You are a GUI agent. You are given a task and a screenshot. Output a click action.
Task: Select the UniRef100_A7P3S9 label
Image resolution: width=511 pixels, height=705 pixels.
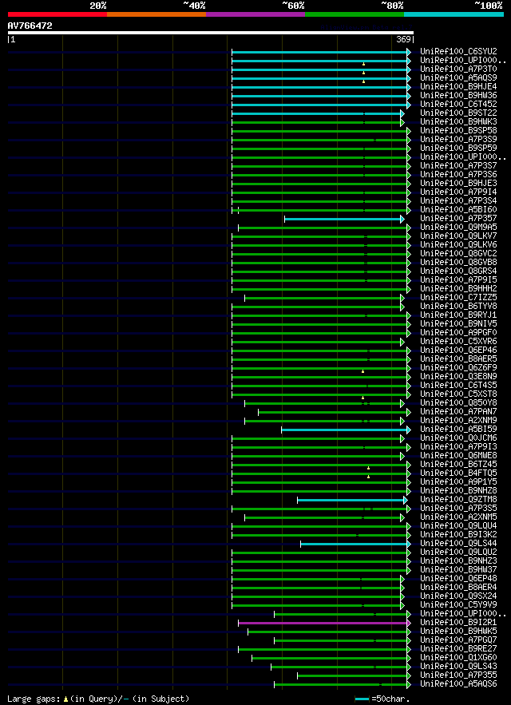(x=458, y=139)
